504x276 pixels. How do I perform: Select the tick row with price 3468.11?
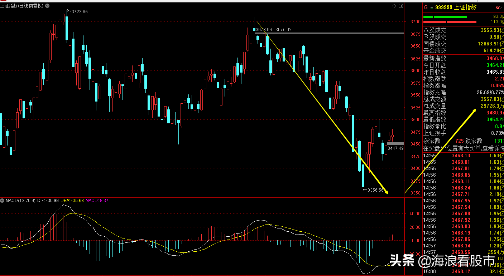pyautogui.click(x=464, y=181)
